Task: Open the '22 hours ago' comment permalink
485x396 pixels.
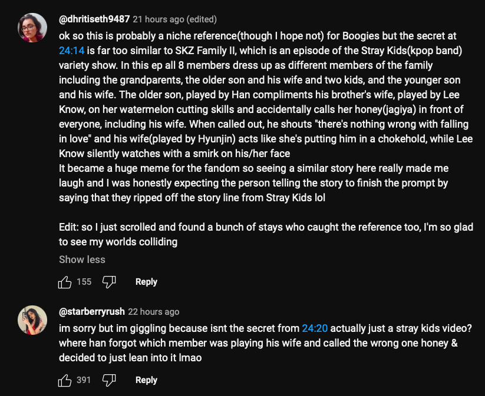Action: click(154, 312)
